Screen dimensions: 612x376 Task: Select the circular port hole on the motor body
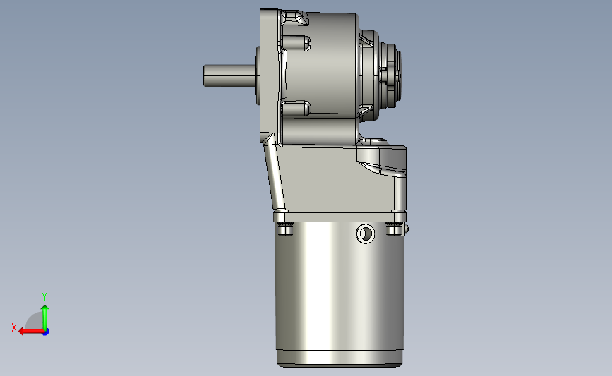[366, 234]
